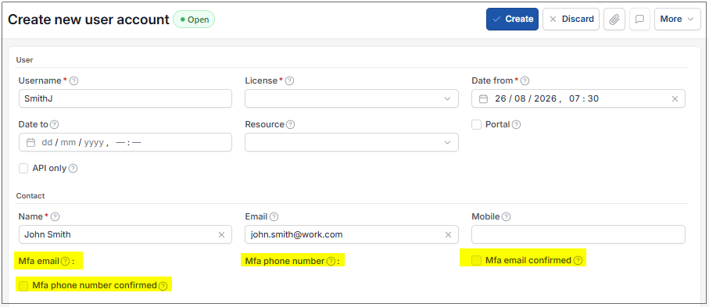Click help icon next to Username
Viewport: 709px width, 307px height.
tap(73, 81)
